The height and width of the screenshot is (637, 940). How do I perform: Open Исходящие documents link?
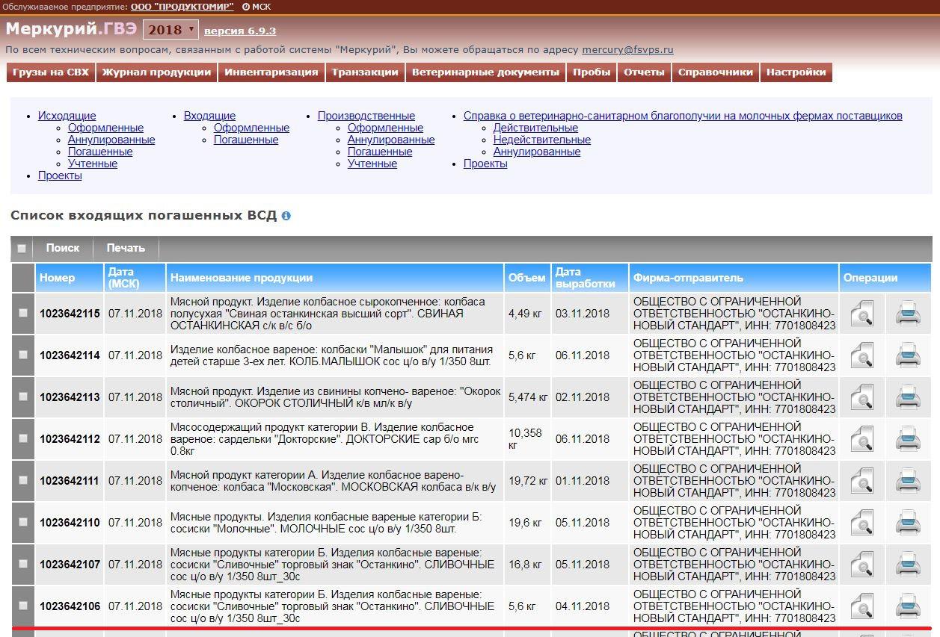67,116
